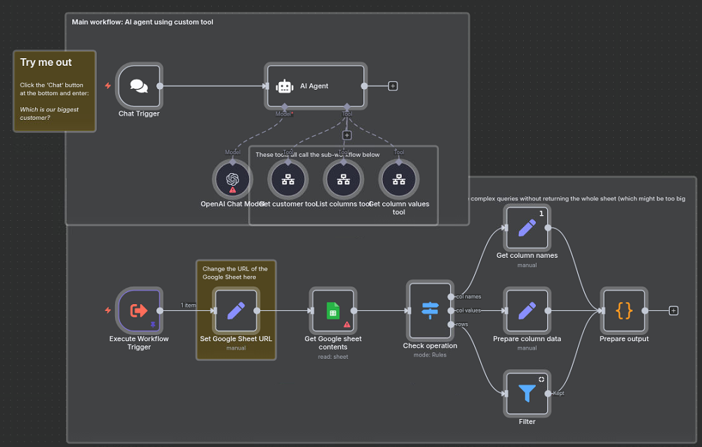702x447 pixels.
Task: Select the Get column values tool node
Action: click(398, 179)
